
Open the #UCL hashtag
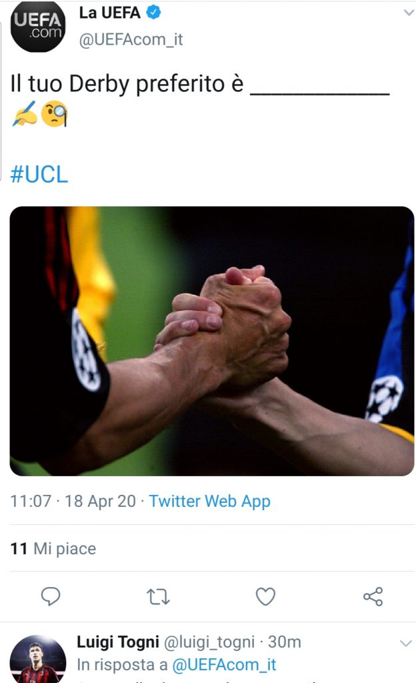pos(39,174)
